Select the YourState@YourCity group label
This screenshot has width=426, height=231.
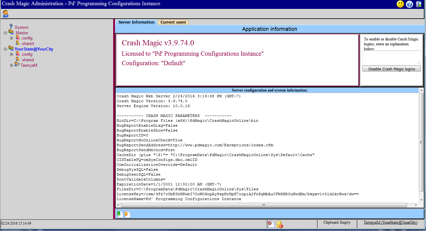(x=34, y=49)
